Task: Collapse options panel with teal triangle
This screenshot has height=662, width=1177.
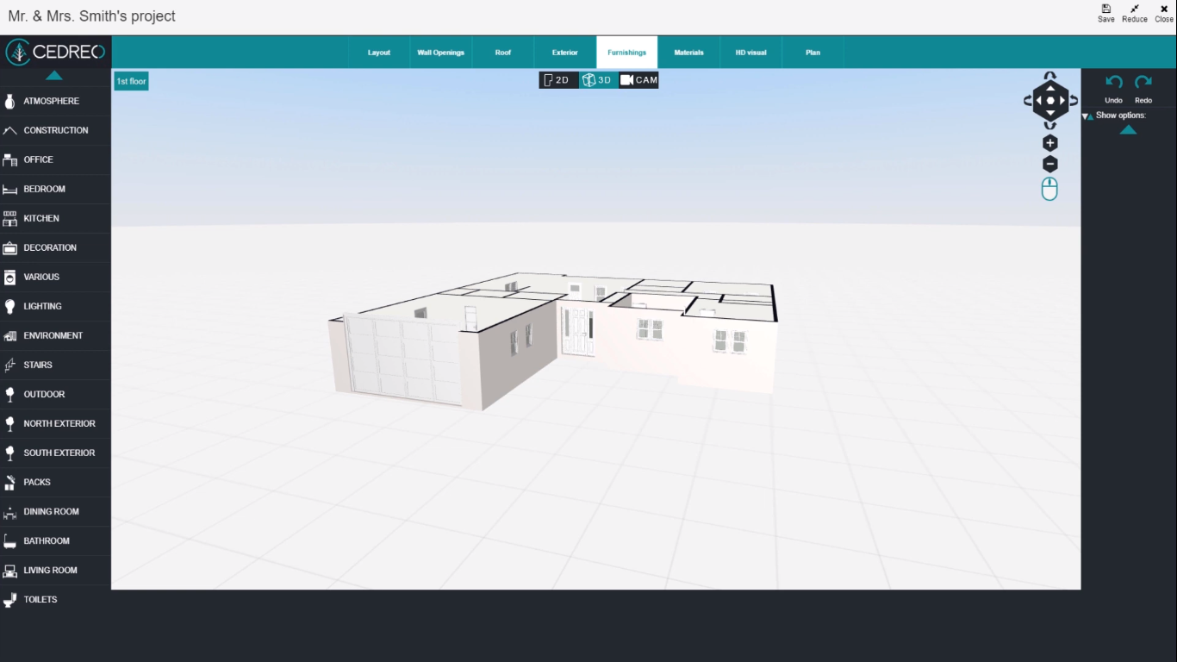Action: point(1128,130)
